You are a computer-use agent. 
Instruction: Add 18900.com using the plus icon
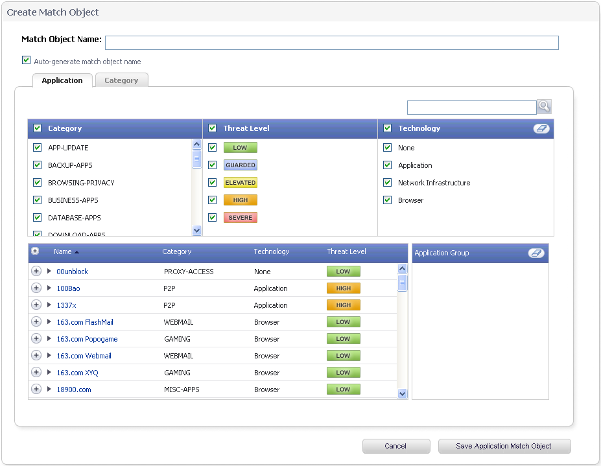pyautogui.click(x=36, y=390)
